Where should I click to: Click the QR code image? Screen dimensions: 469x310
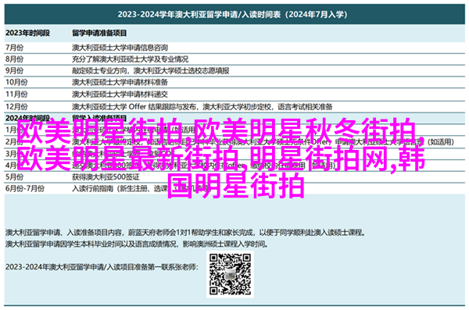230,274
